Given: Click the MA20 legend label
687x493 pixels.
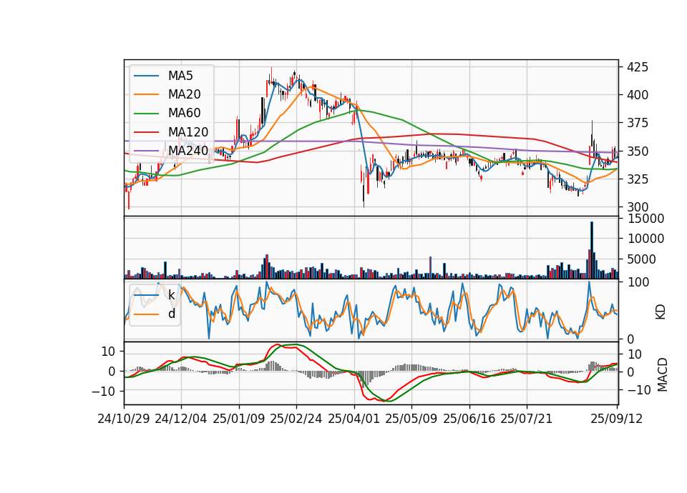Looking at the screenshot, I should 185,94.
